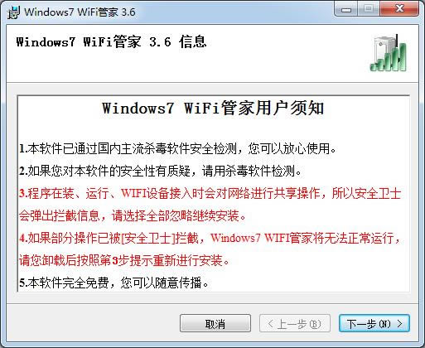
Task: Click the red words '所以安全卫士' ending line three
Action: (366, 193)
